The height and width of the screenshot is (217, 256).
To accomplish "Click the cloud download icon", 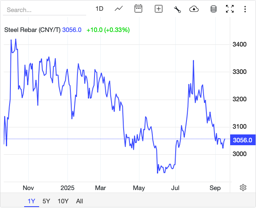I will (x=194, y=9).
